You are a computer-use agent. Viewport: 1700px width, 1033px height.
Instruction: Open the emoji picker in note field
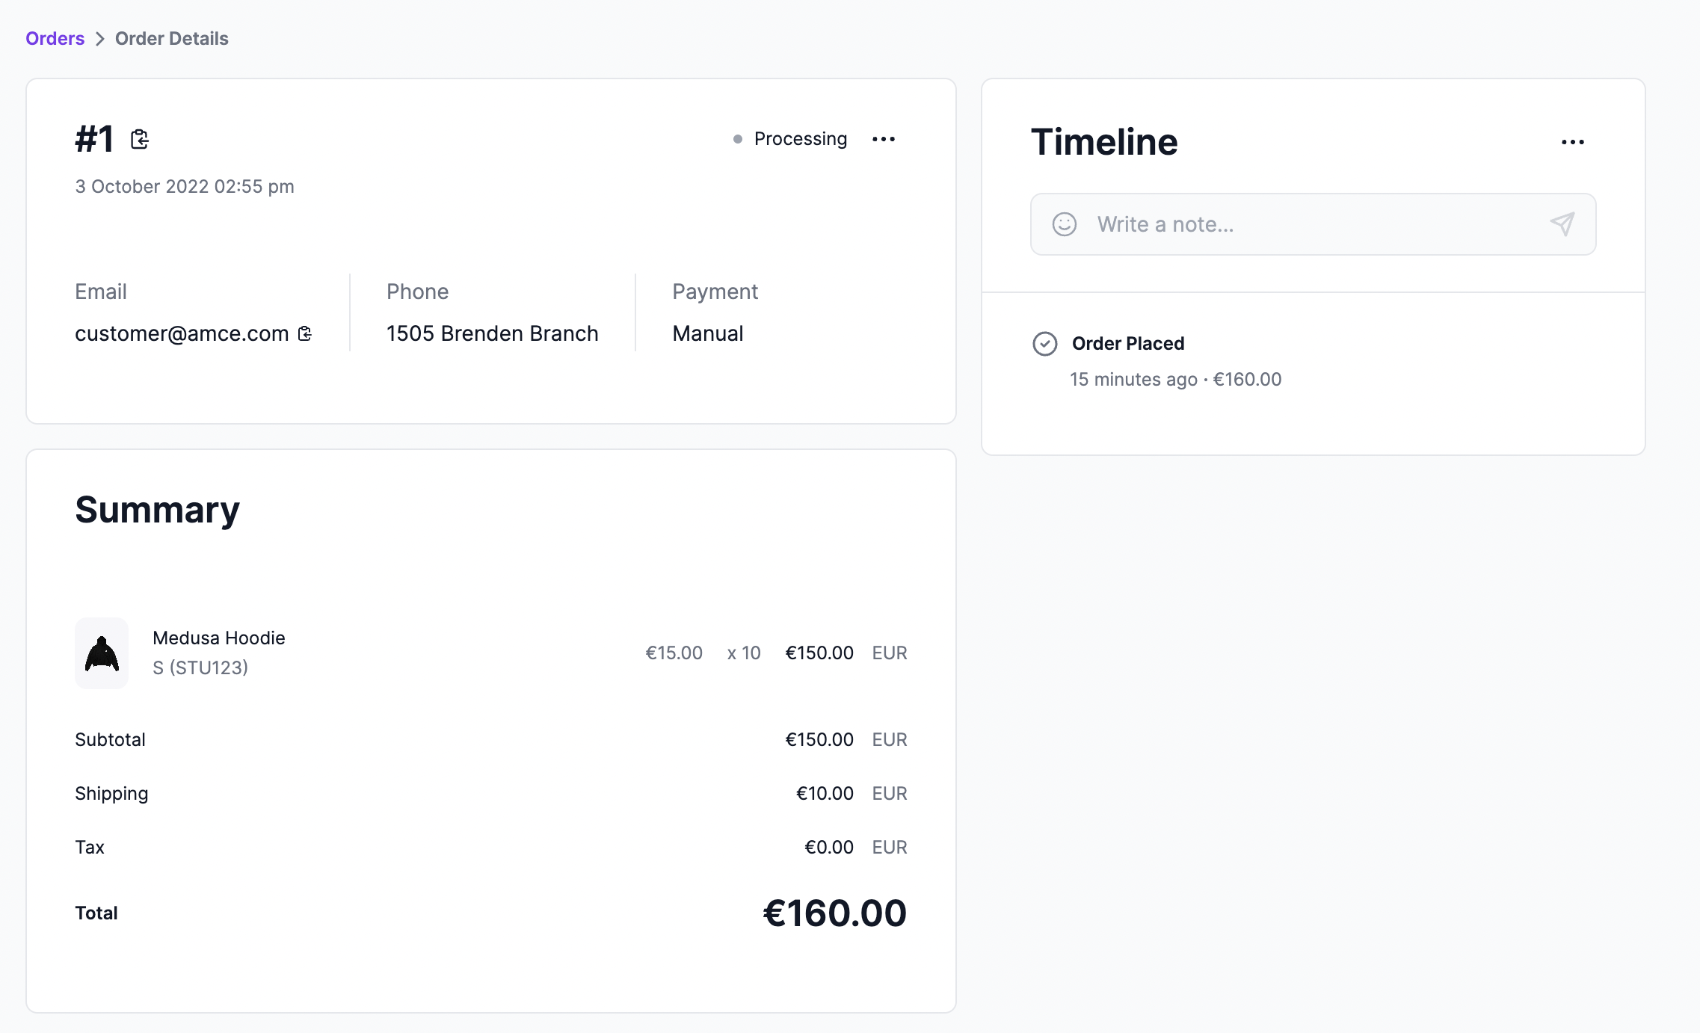click(x=1064, y=224)
